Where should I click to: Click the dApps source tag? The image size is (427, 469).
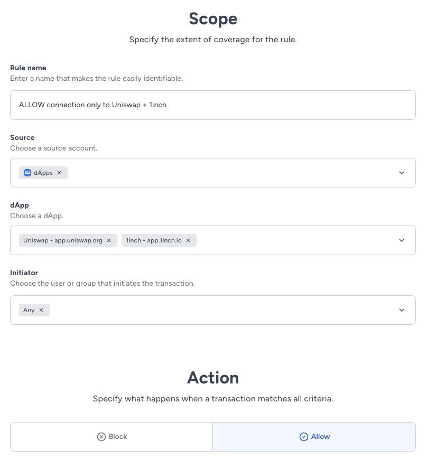pos(43,173)
